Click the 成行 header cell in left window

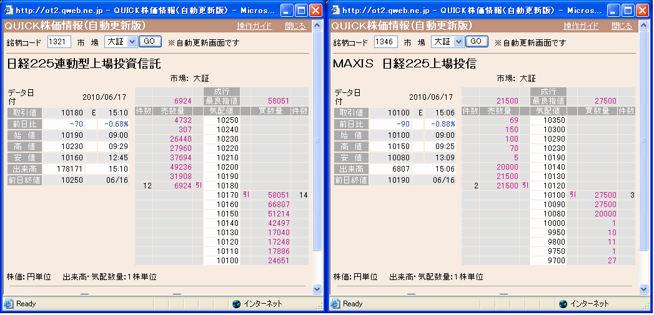(x=222, y=92)
